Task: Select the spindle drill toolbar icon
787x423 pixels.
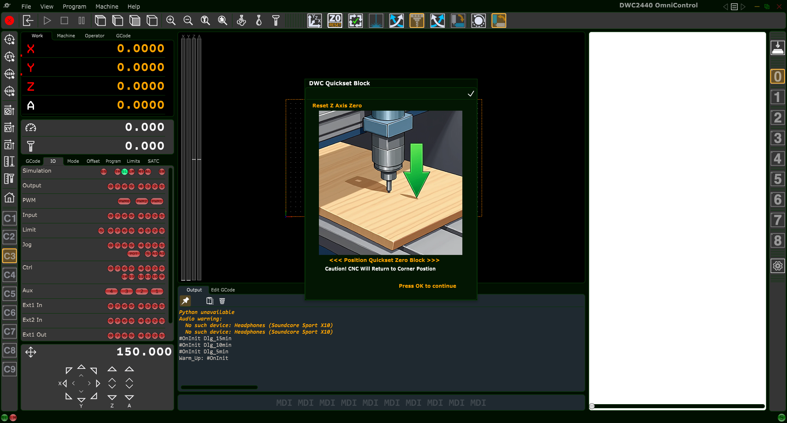Action: [x=417, y=20]
